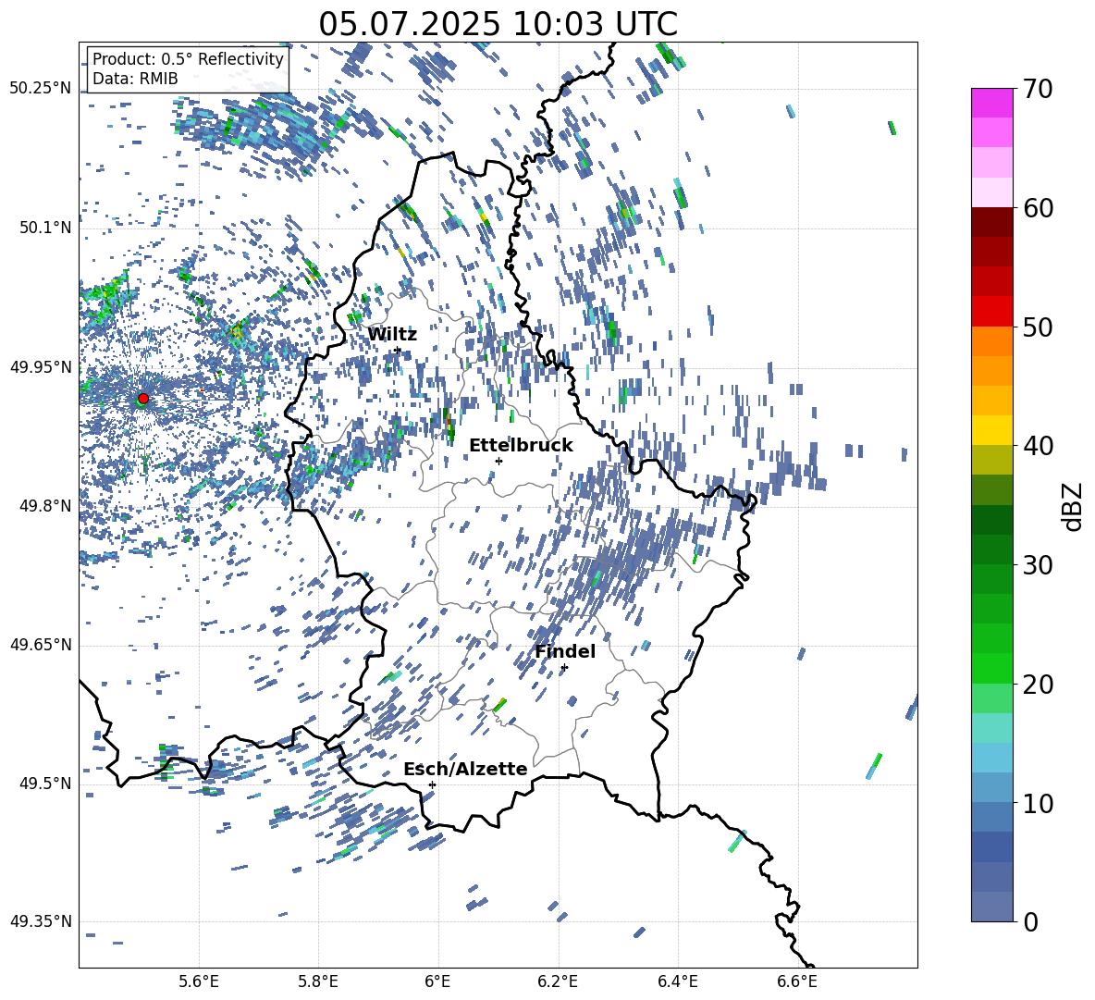Screen dimensions: 1095x1000
Task: Click the 5.6°E longitude tick label
Action: tap(199, 981)
